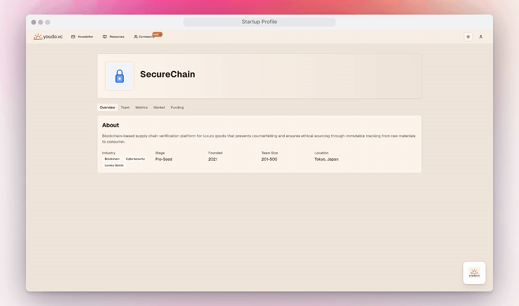
Task: Close the Startup Profile window
Action: (34, 22)
